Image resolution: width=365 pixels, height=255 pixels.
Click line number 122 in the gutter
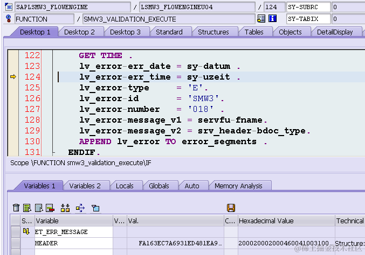[x=32, y=55]
